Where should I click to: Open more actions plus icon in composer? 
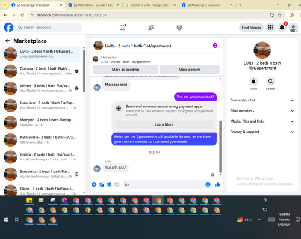pyautogui.click(x=94, y=184)
